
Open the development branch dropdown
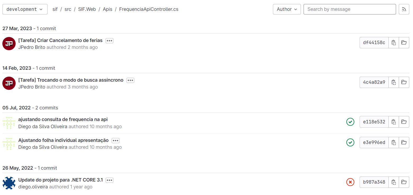point(25,9)
